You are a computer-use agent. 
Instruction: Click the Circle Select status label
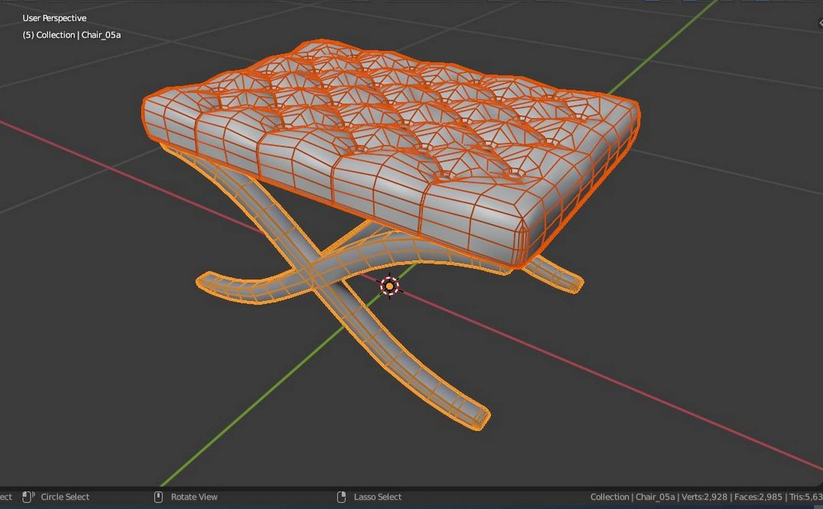pyautogui.click(x=65, y=497)
